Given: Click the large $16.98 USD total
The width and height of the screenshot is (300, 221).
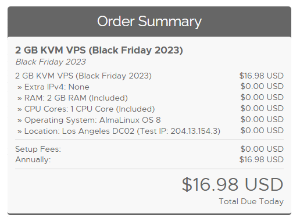Looking at the screenshot, I should coord(233,184).
